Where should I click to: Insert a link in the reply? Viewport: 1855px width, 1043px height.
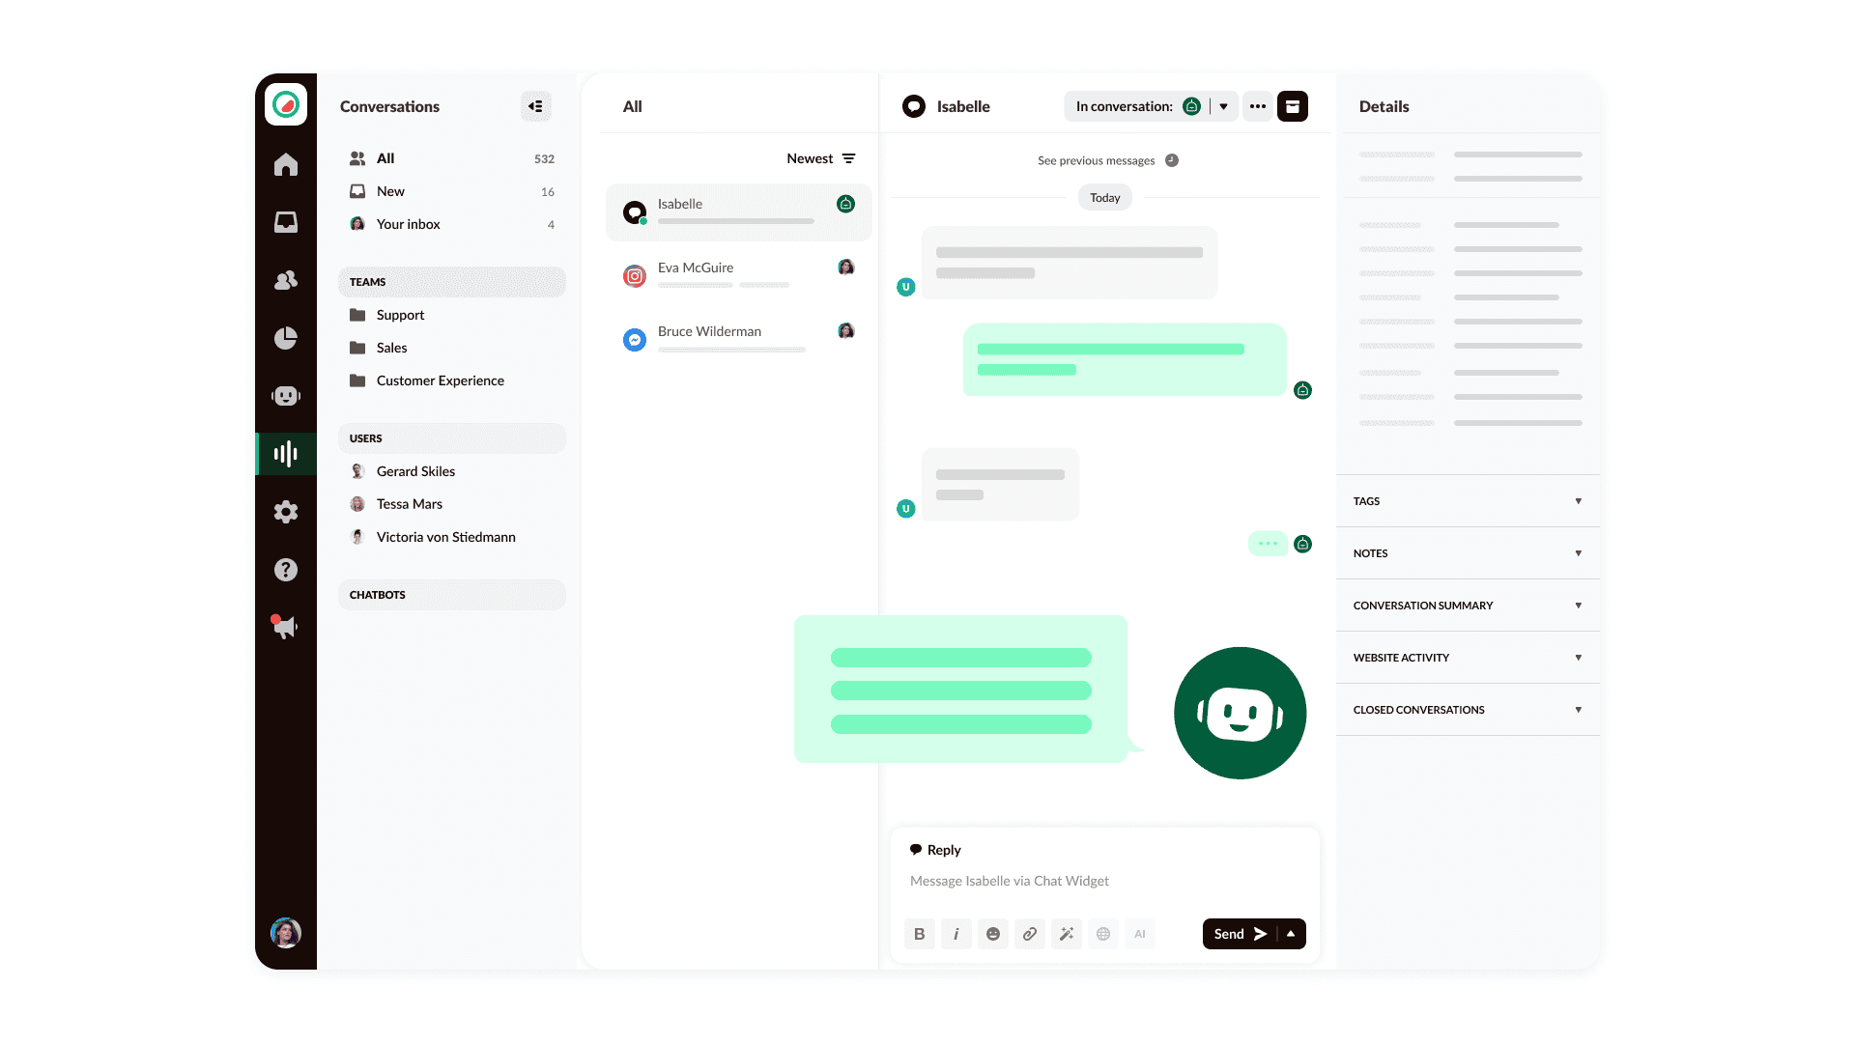(1029, 934)
